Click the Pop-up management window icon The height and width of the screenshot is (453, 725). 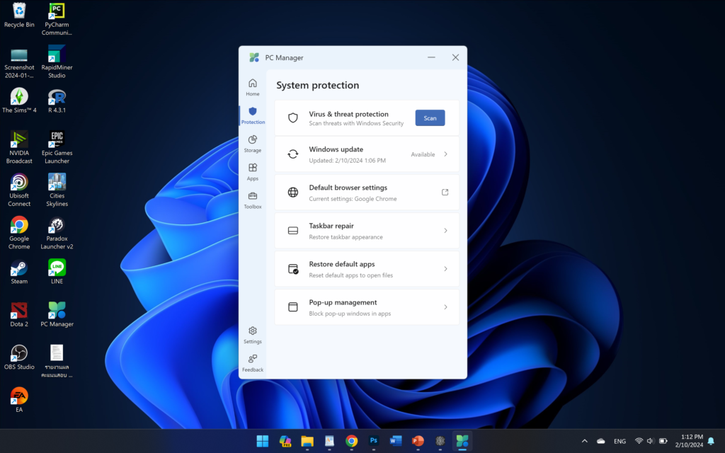coord(292,307)
